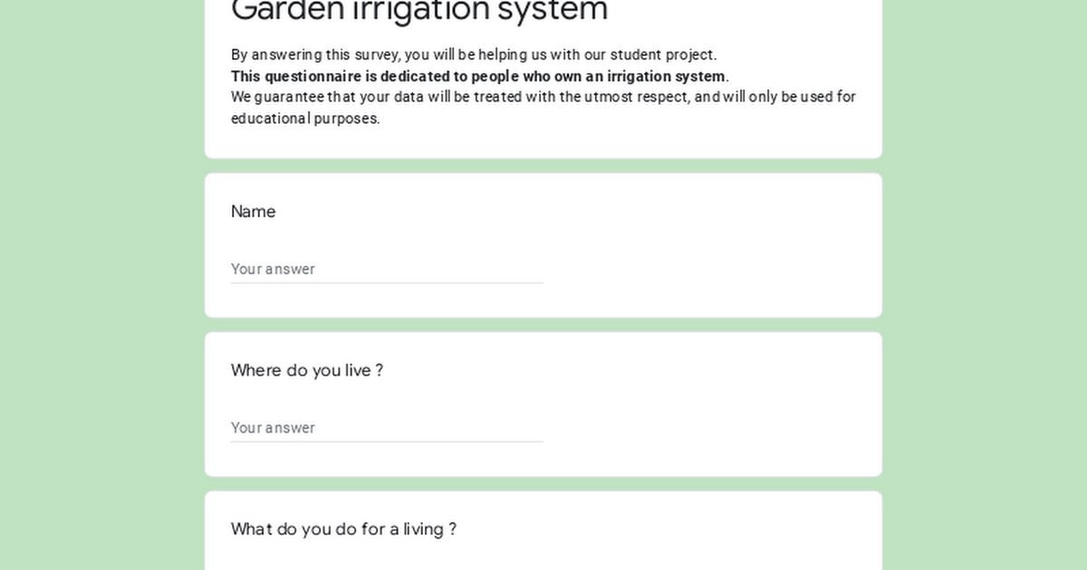Viewport: 1087px width, 570px height.
Task: Click the underline beneath the live-location answer field
Action: tap(387, 442)
